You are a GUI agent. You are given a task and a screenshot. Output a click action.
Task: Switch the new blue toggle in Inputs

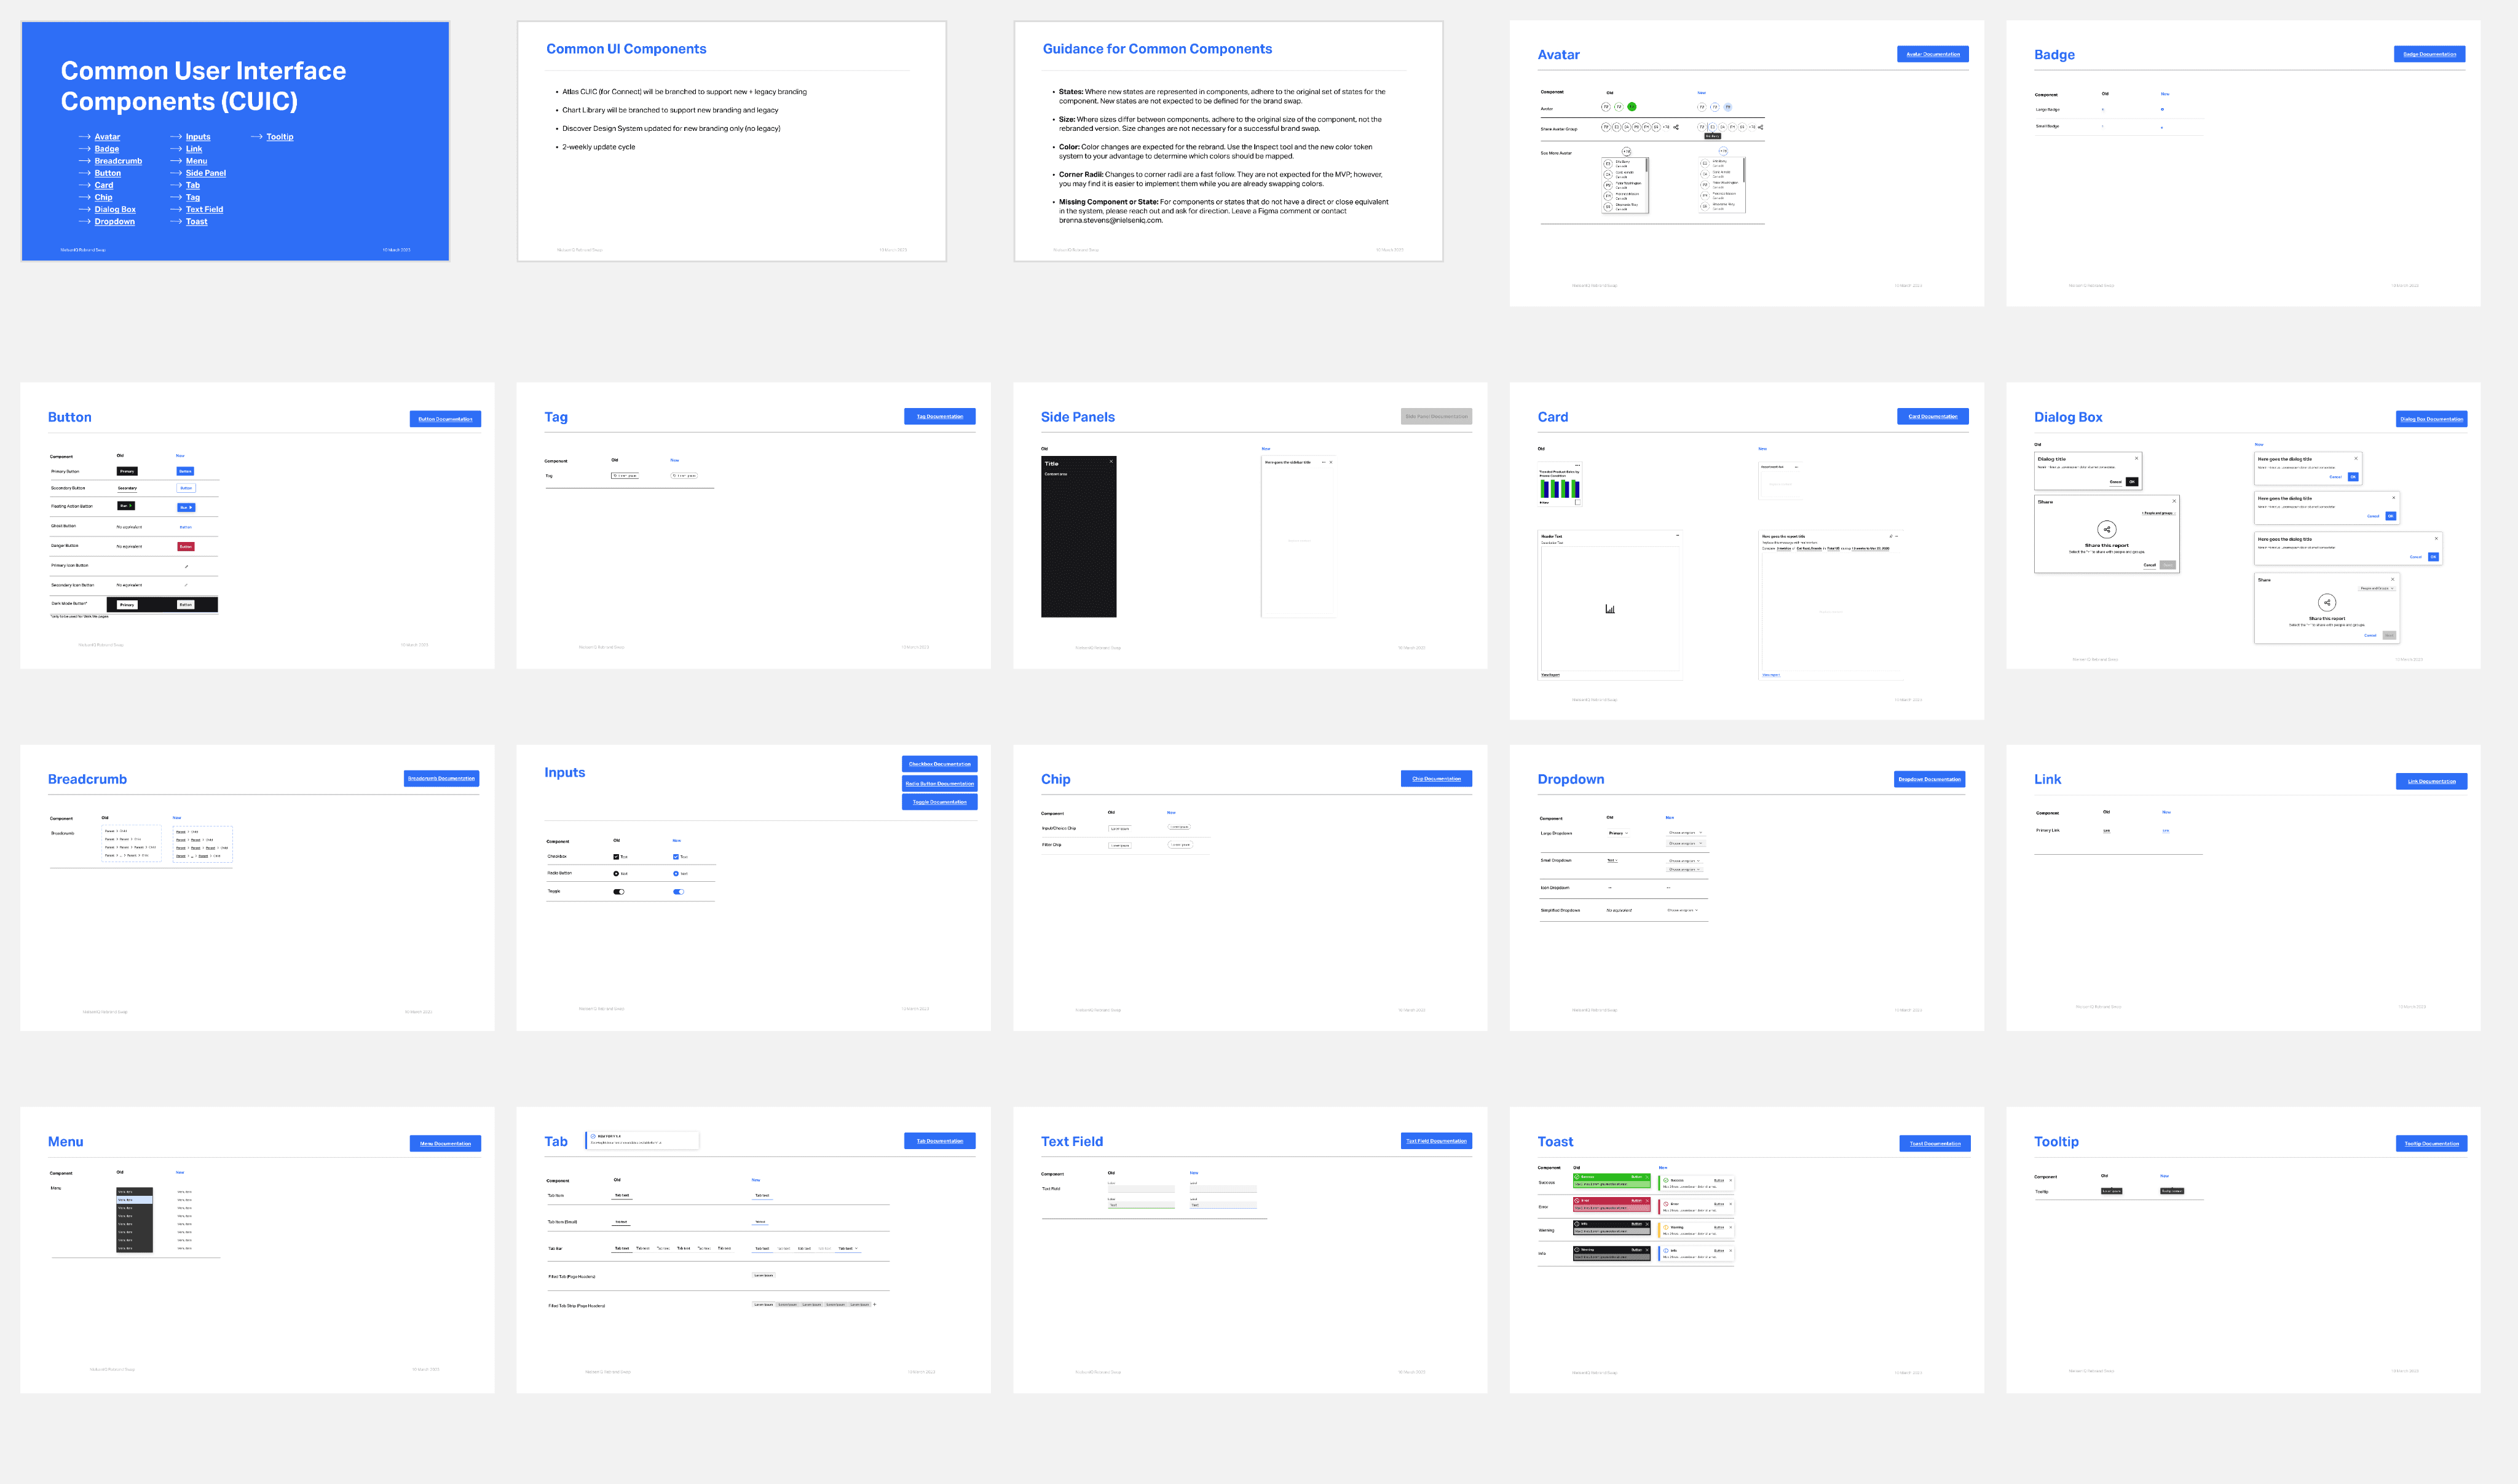coord(678,891)
